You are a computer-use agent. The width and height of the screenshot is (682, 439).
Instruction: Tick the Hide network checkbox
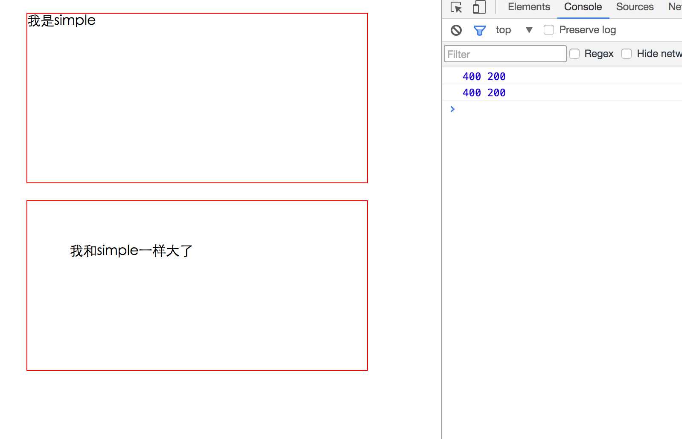click(x=627, y=54)
